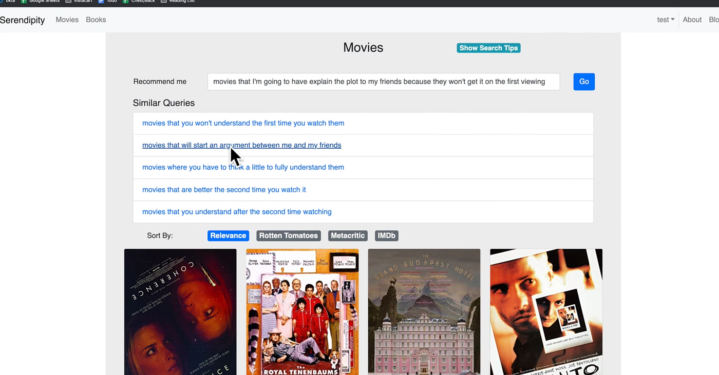Click the Similar Queries heading
The image size is (719, 375).
(164, 103)
